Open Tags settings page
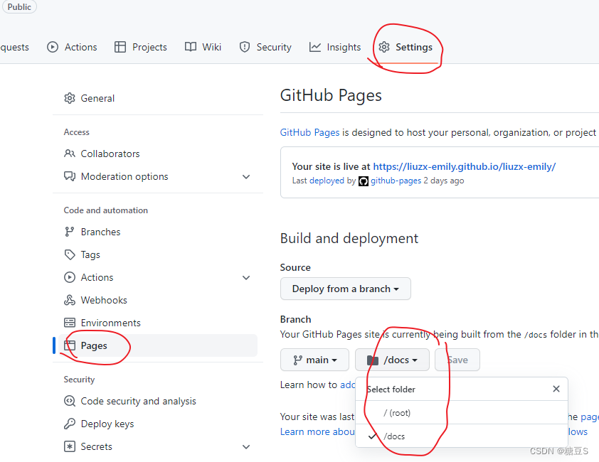 click(x=158, y=254)
